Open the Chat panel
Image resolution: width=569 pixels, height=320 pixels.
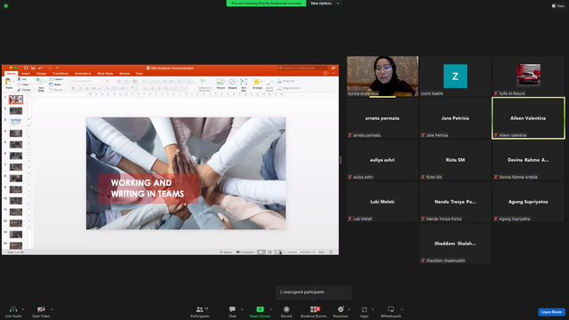[232, 311]
